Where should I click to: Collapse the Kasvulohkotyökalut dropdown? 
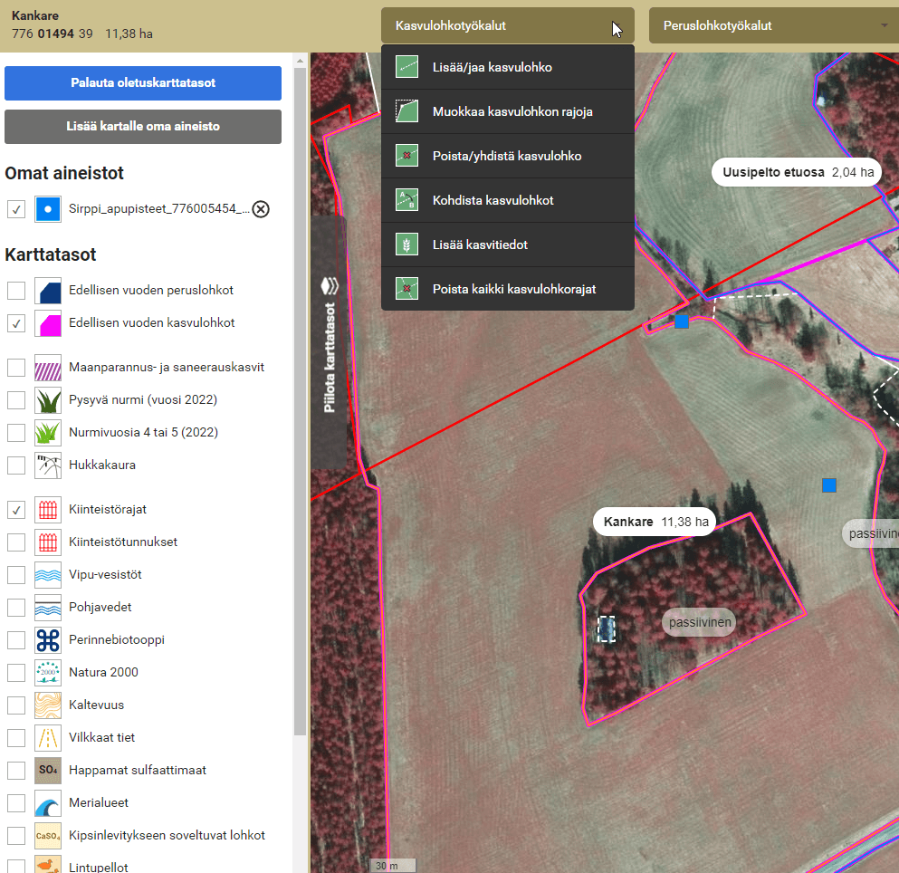pos(507,25)
